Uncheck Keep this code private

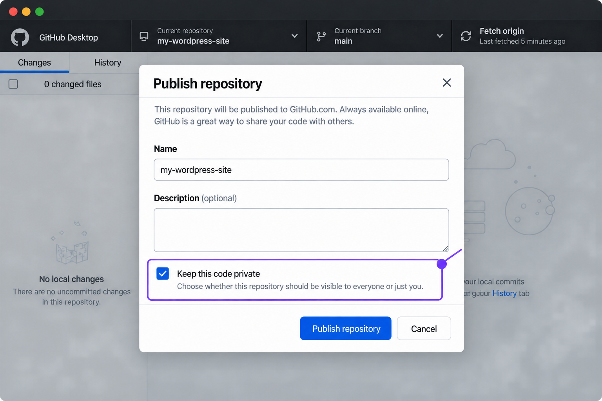(x=163, y=273)
